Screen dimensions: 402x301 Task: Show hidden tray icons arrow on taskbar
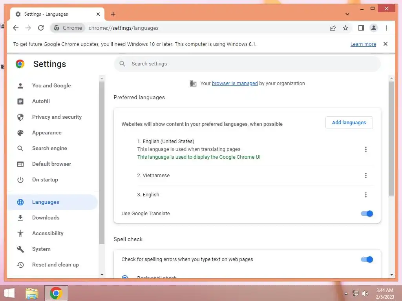[x=346, y=294]
